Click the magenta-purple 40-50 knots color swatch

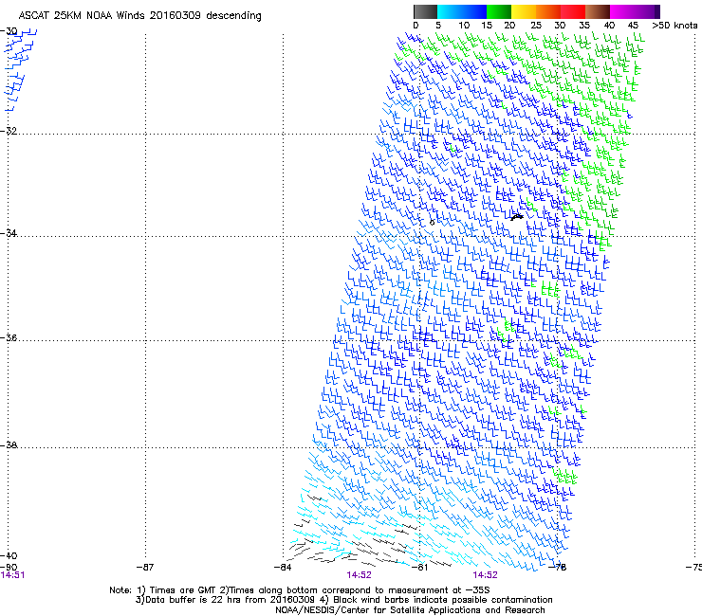635,11
